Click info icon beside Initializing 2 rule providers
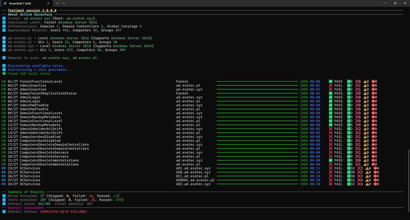The image size is (410, 220). [4, 70]
